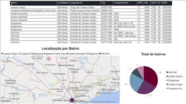Click the '4' data label on pie chart
This screenshot has height=104, width=186.
160,72
